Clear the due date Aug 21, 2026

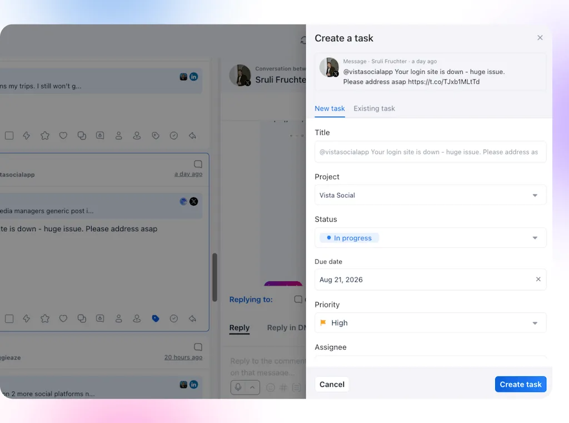538,279
